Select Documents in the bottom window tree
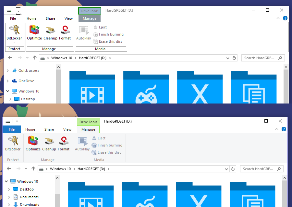Viewport: 292px width, 207px height. (x=26, y=197)
